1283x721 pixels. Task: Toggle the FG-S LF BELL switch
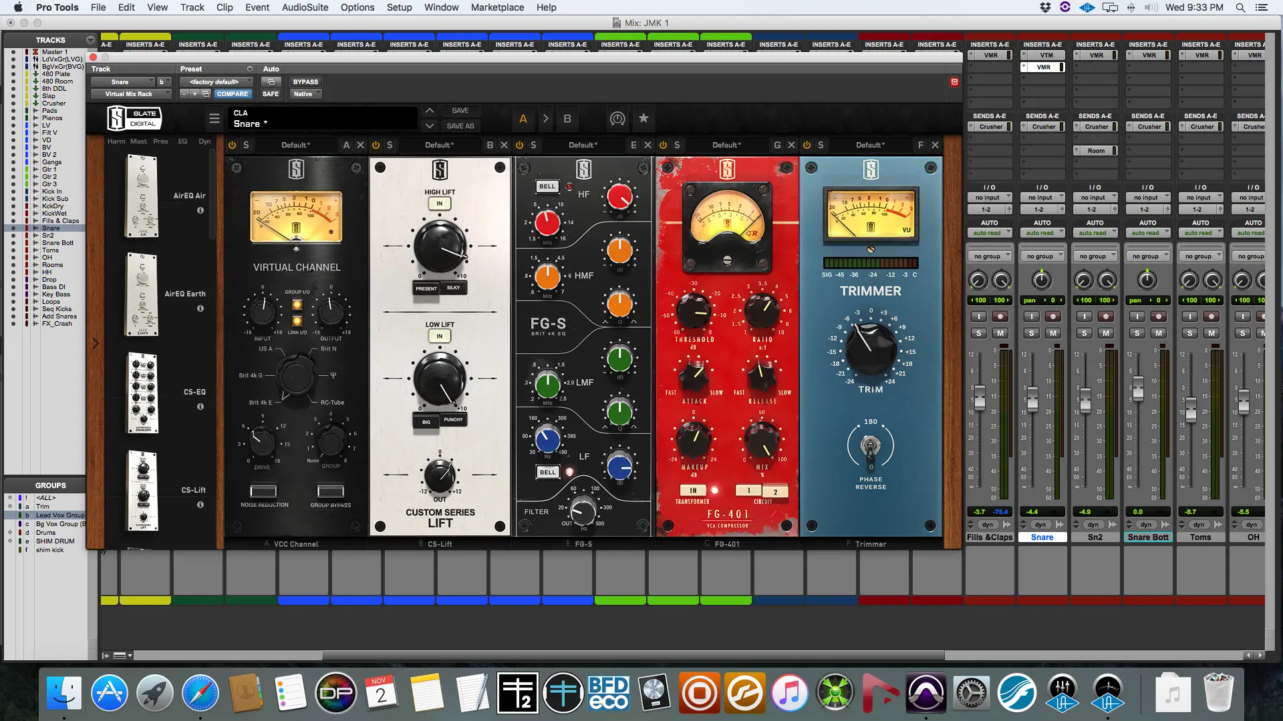(547, 472)
